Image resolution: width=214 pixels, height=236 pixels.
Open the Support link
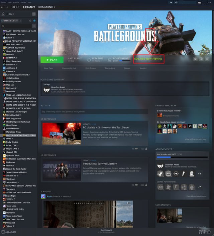coord(143,68)
